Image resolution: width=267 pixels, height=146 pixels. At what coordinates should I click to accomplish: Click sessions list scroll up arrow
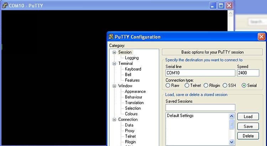tap(231, 116)
